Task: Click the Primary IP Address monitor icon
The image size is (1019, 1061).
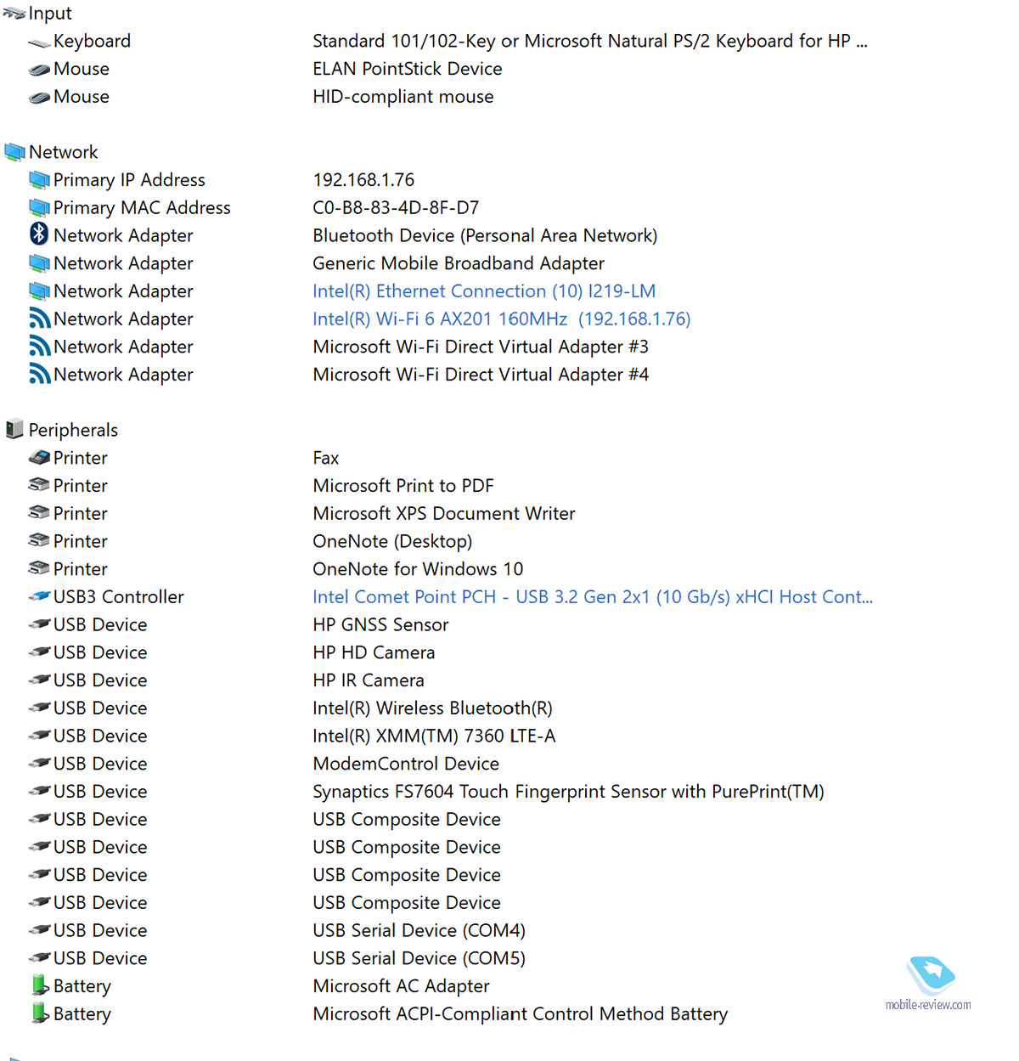Action: (x=39, y=180)
